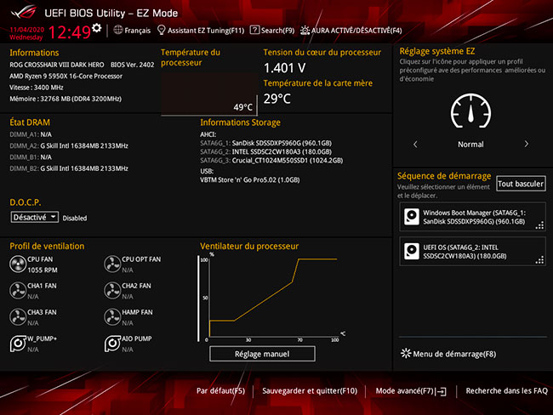
Task: Select the AIO PUMP icon
Action: pyautogui.click(x=111, y=344)
